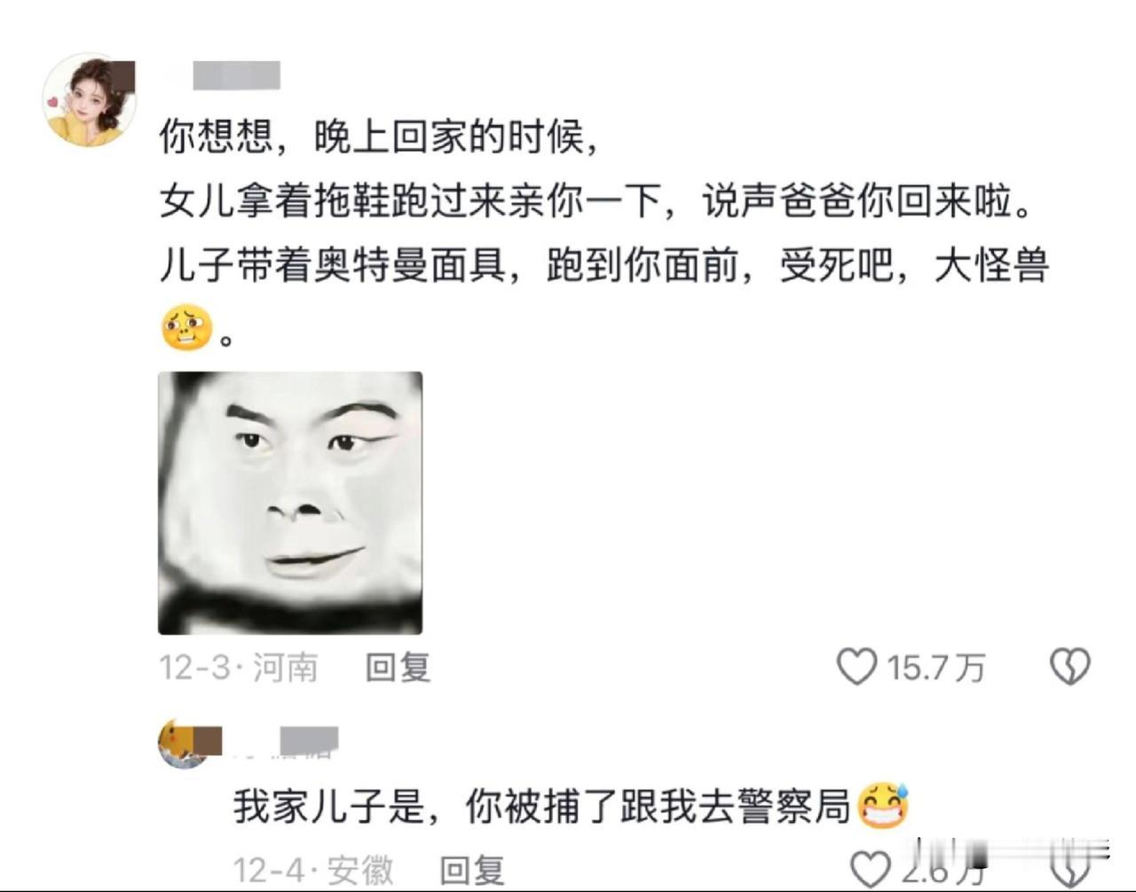Click the grinning sweat emoji in reply
The width and height of the screenshot is (1136, 892).
883,805
